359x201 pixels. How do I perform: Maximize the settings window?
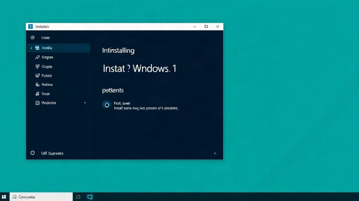(206, 27)
